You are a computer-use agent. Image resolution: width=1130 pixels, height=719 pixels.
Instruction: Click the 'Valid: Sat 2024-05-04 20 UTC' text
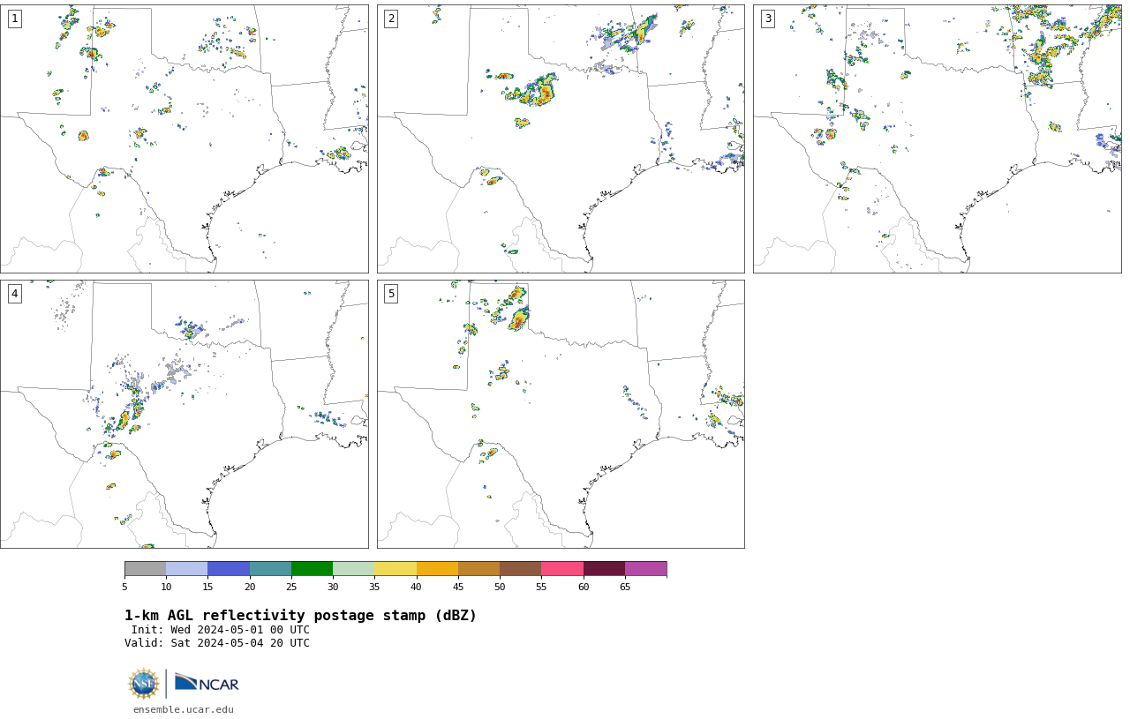click(x=217, y=643)
